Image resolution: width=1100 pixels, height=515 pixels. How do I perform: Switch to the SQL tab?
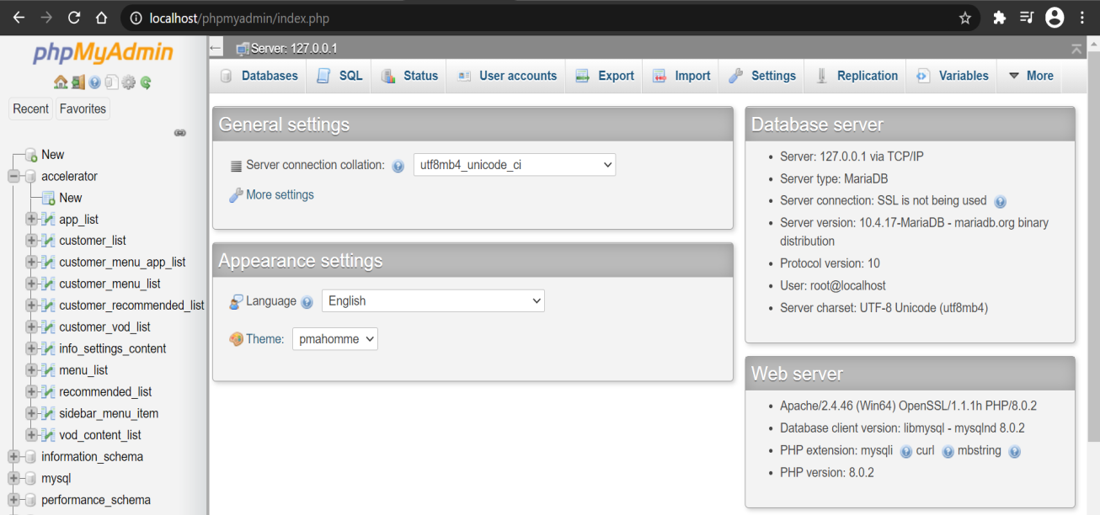click(x=340, y=76)
